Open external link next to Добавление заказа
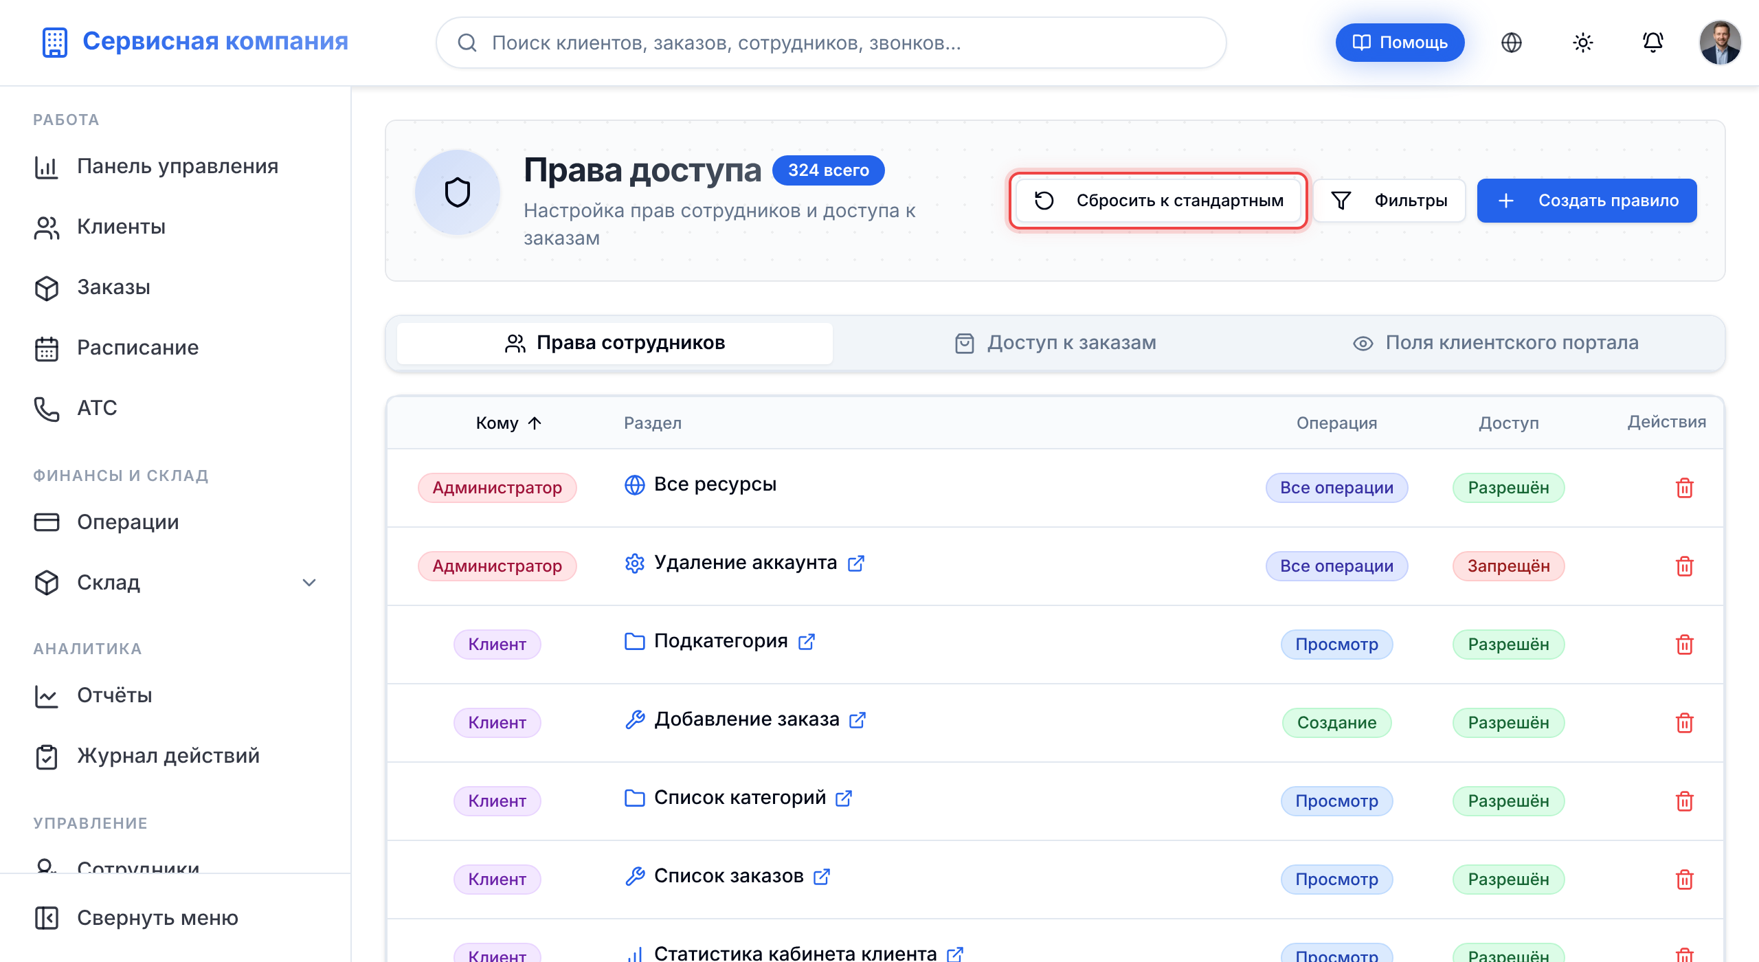Viewport: 1759px width, 962px height. point(857,720)
